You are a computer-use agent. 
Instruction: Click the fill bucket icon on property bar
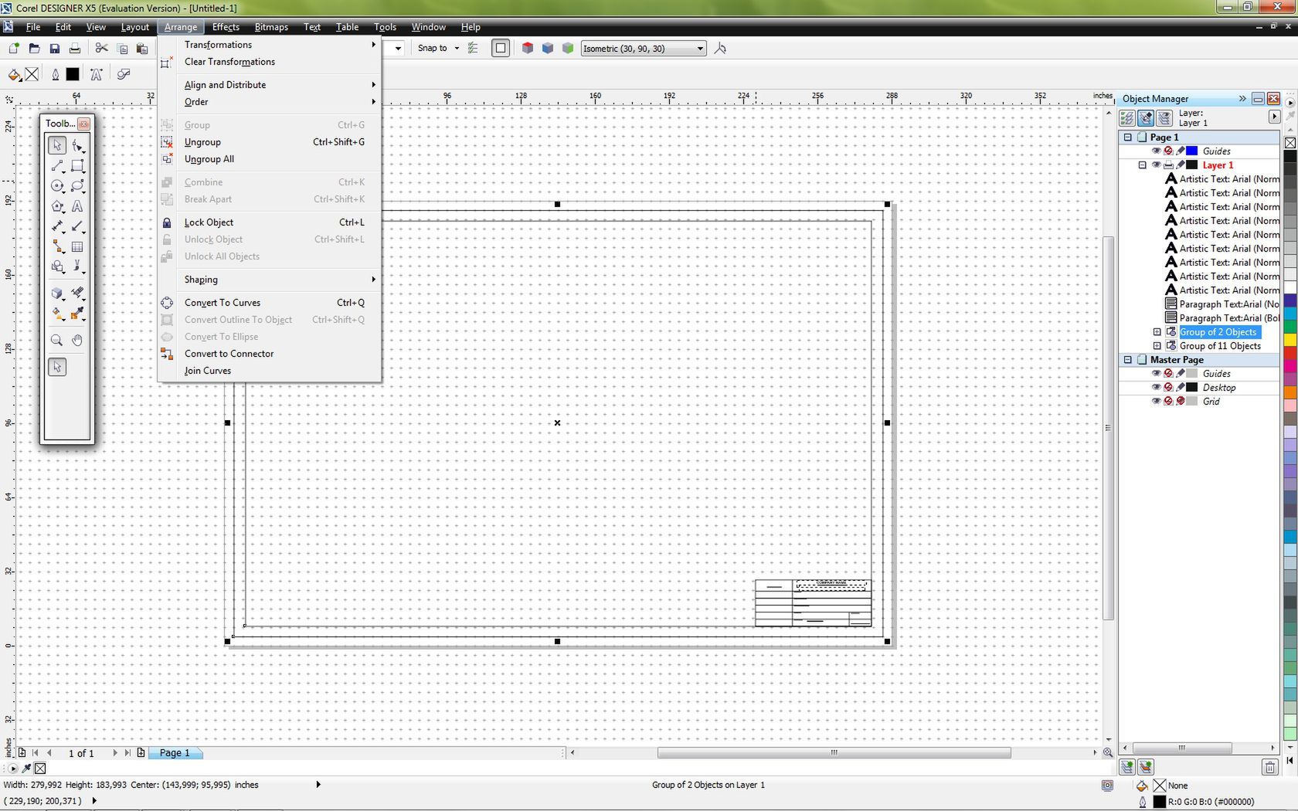click(x=14, y=75)
